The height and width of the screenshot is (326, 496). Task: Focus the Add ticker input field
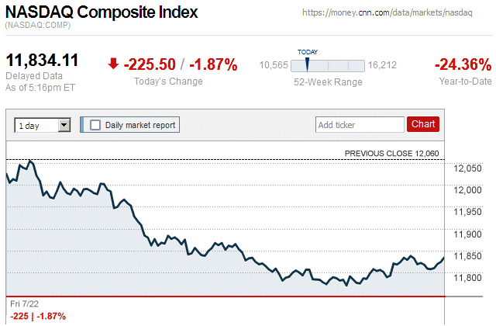click(x=359, y=124)
